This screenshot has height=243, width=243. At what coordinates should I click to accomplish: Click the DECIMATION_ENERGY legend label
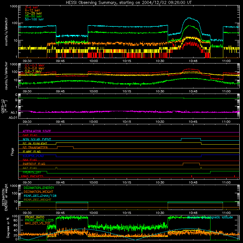[39, 188]
